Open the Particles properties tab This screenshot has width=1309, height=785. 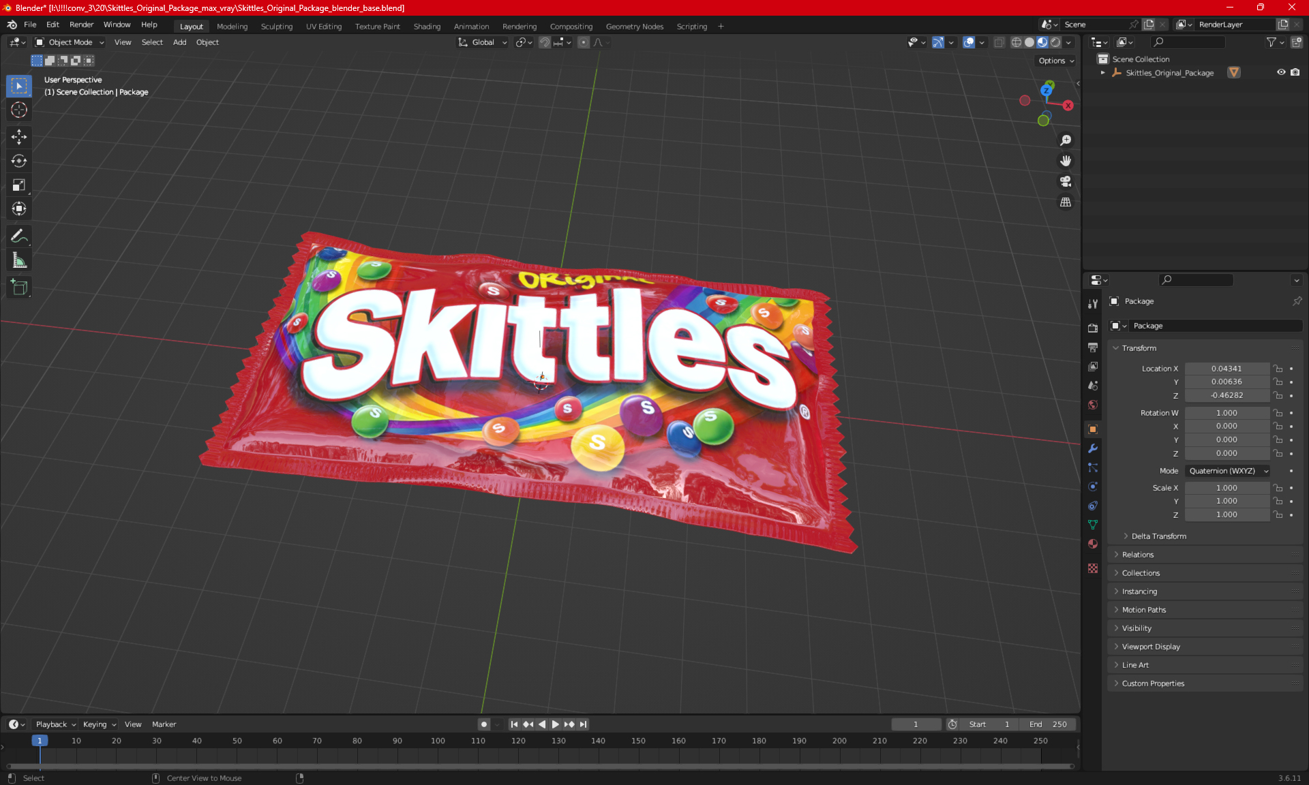(1093, 467)
